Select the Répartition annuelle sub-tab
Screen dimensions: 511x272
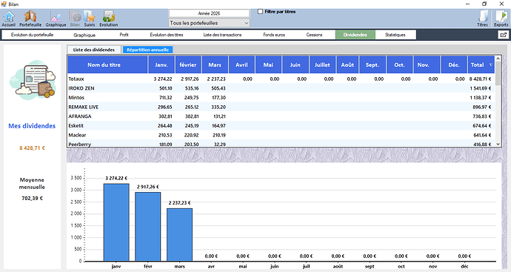pos(147,50)
